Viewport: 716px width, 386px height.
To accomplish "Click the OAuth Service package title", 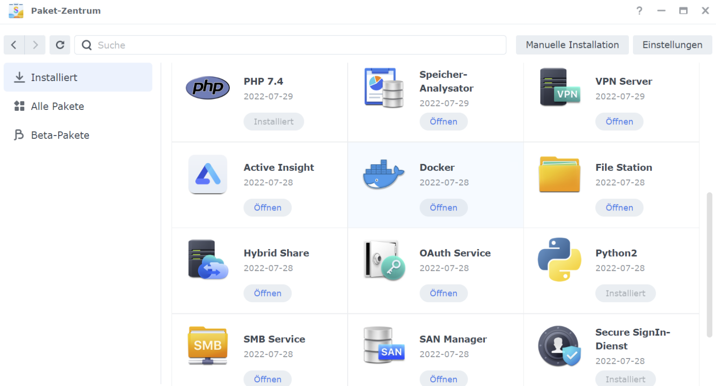I will pos(455,253).
